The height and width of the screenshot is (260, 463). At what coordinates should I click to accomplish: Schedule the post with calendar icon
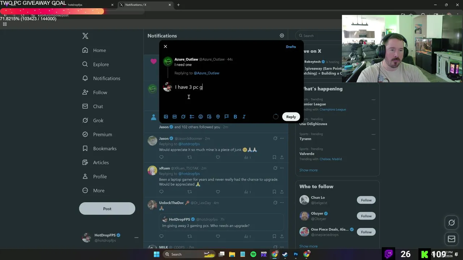(x=209, y=117)
